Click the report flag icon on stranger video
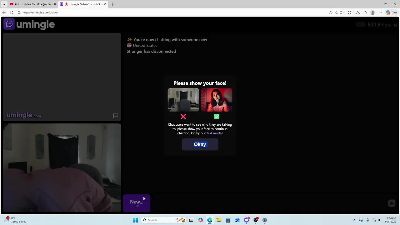The image size is (400, 225). point(115,116)
